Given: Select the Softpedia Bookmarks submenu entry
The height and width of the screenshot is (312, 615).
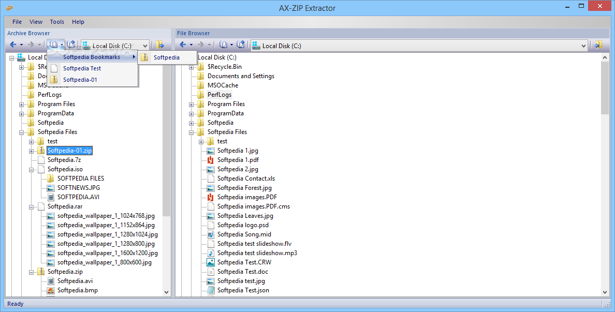Looking at the screenshot, I should 93,57.
